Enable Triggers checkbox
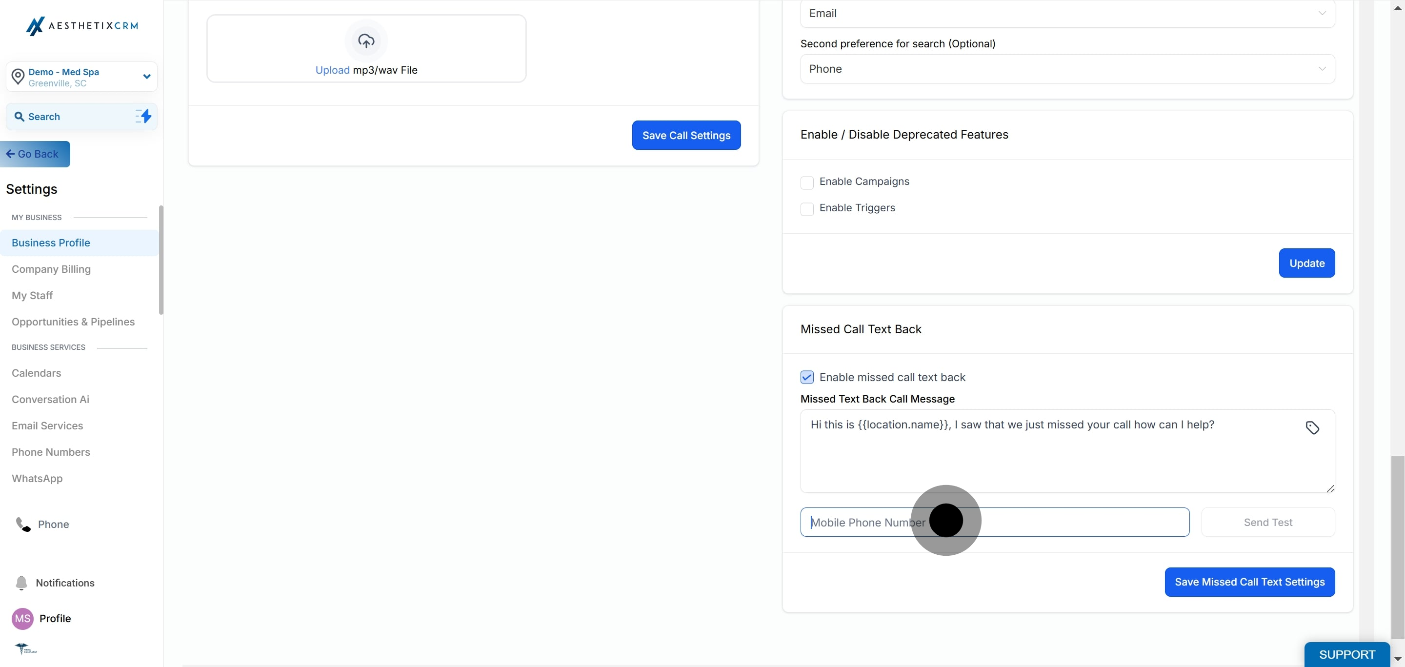 coord(807,208)
